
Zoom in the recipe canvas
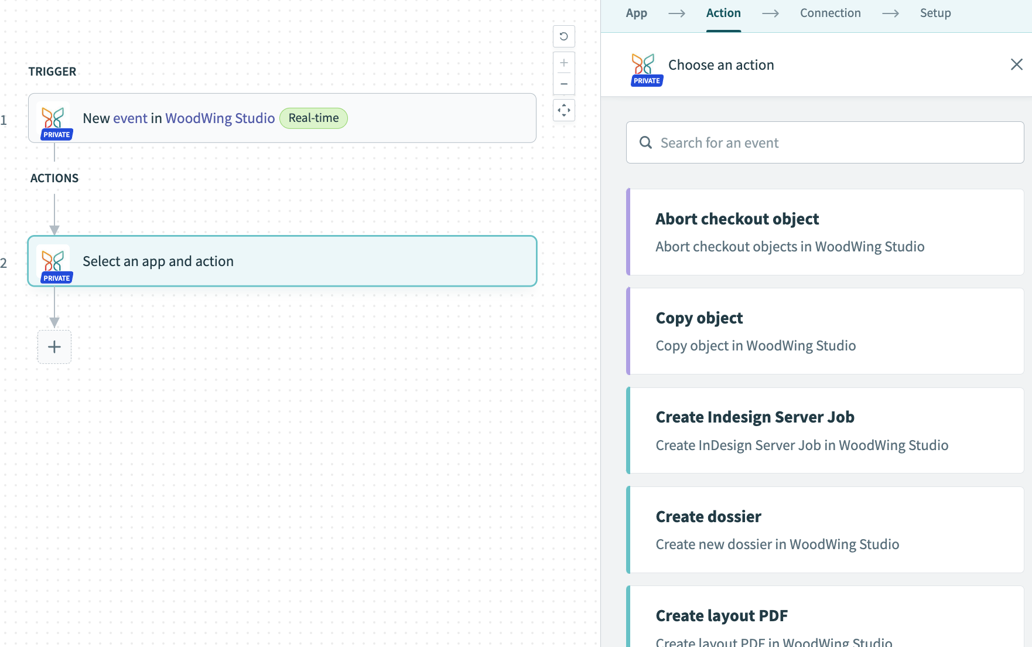tap(563, 63)
